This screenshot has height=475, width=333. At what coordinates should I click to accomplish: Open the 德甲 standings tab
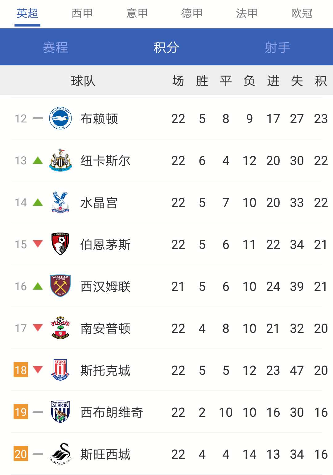click(191, 14)
